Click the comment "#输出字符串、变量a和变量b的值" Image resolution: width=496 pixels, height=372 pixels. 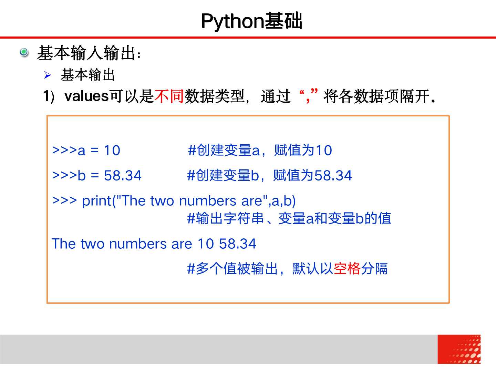(x=289, y=218)
